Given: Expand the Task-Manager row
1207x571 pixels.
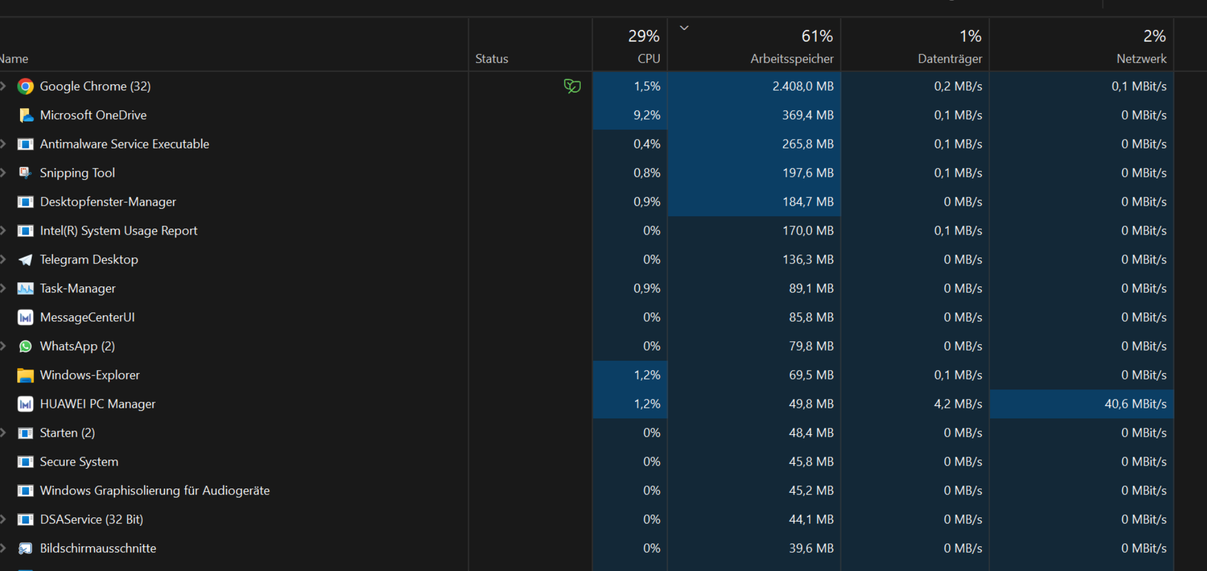Looking at the screenshot, I should (3, 288).
